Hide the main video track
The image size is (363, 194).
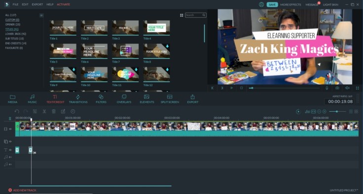(10, 129)
